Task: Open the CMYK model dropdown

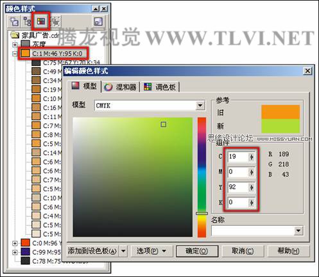Action: click(200, 106)
